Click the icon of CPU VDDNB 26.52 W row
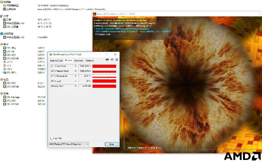 click(x=5, y=104)
